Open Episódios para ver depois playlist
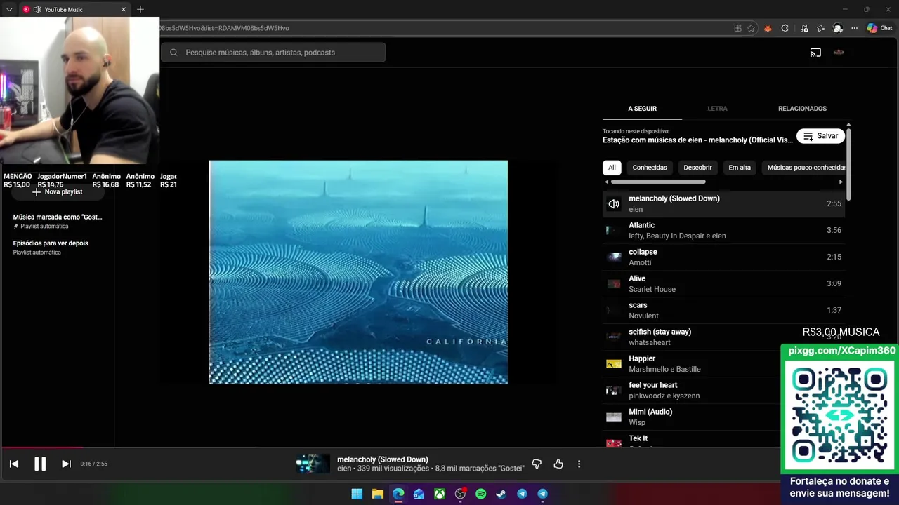This screenshot has width=899, height=505. tap(51, 247)
